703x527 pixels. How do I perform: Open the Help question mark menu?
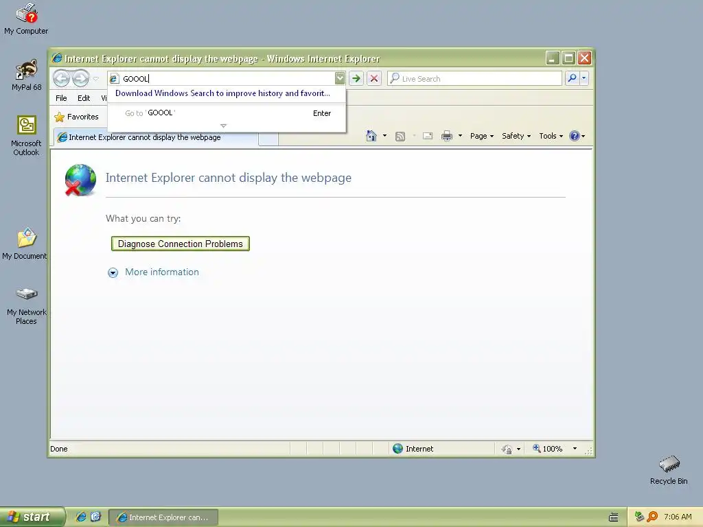577,136
